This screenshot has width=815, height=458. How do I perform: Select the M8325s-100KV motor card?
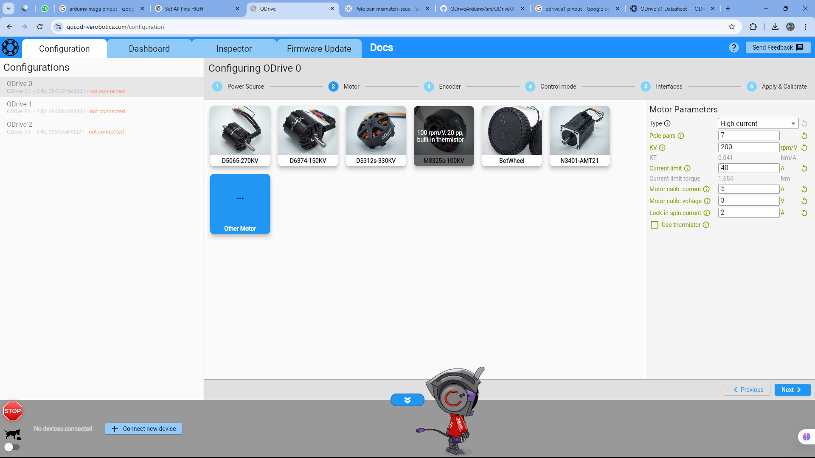coord(444,136)
